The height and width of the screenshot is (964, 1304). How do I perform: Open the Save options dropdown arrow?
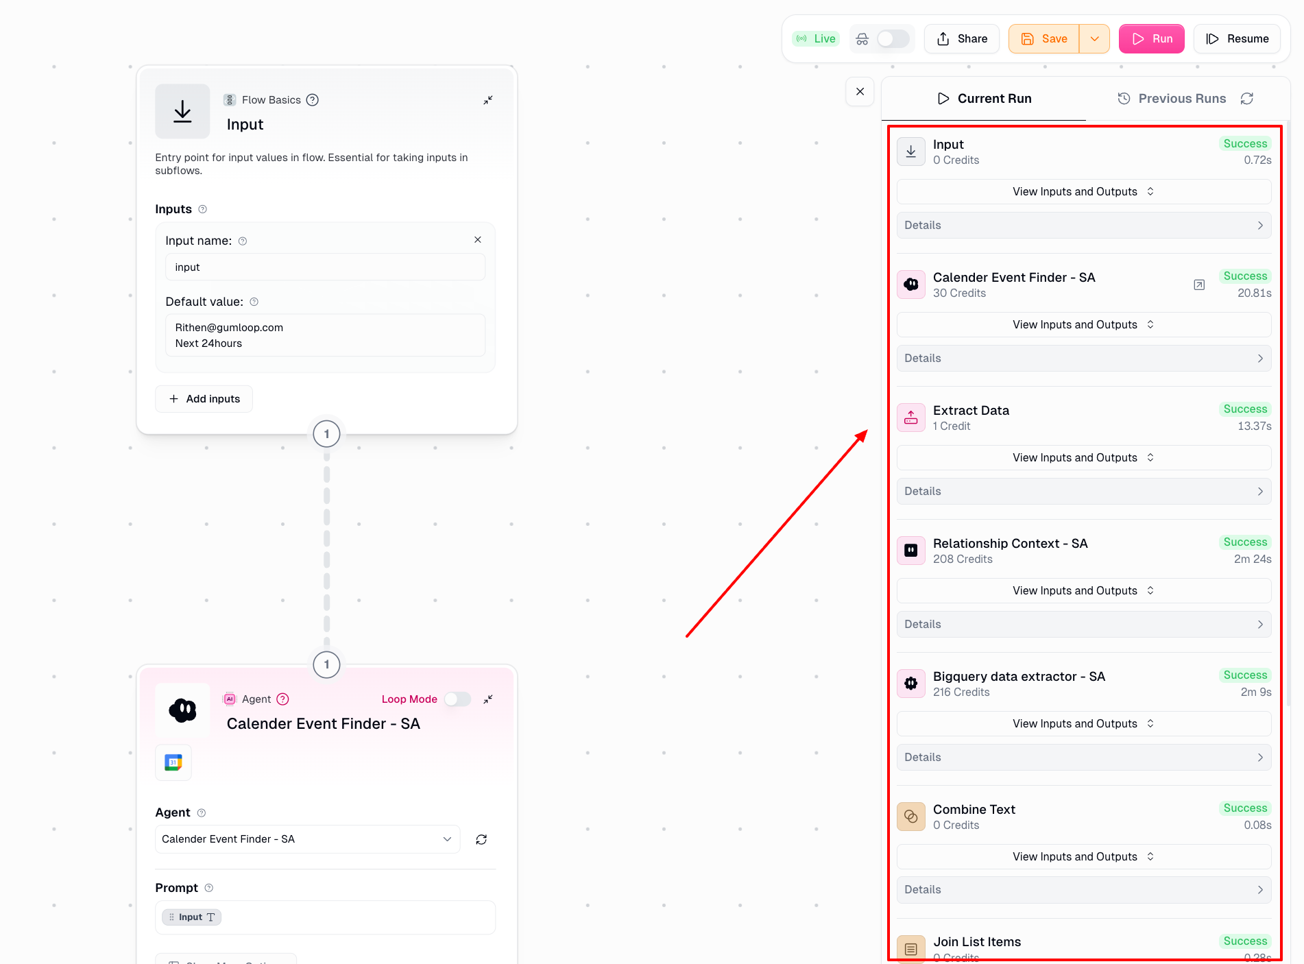1095,39
